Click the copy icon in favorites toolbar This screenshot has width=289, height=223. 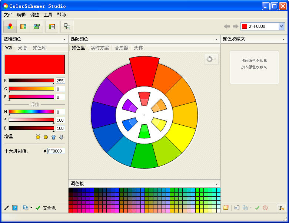click(245, 208)
